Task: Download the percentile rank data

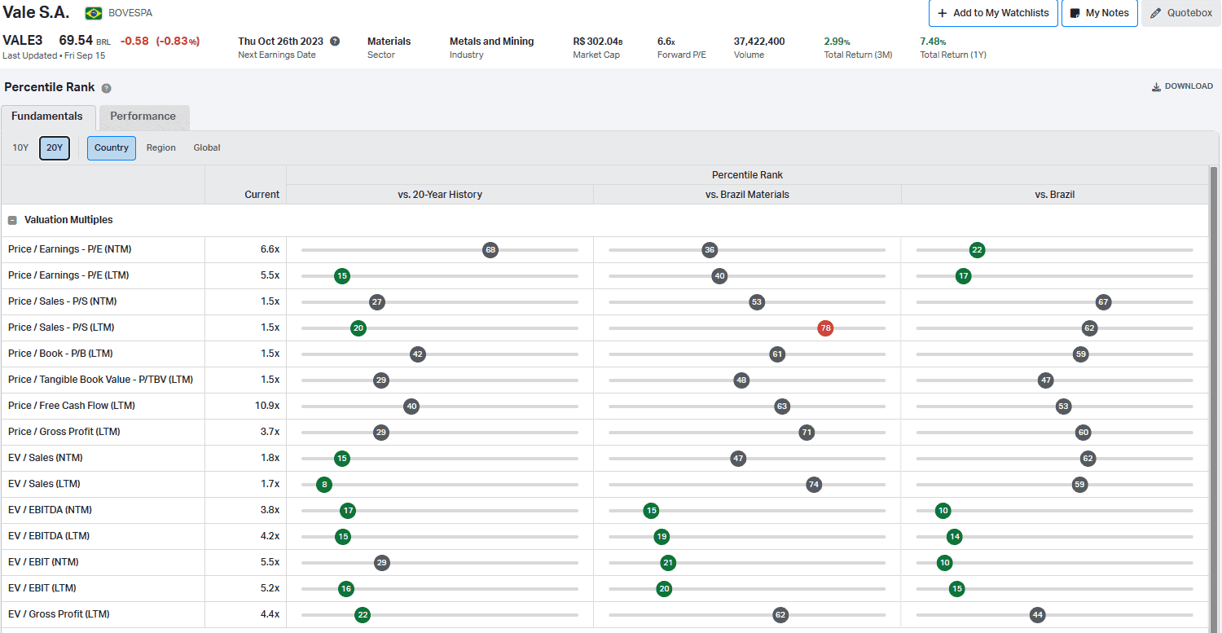Action: coord(1182,86)
